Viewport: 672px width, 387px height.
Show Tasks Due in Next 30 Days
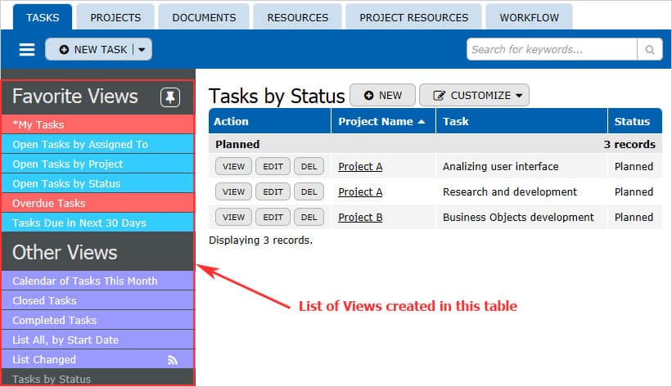[97, 223]
